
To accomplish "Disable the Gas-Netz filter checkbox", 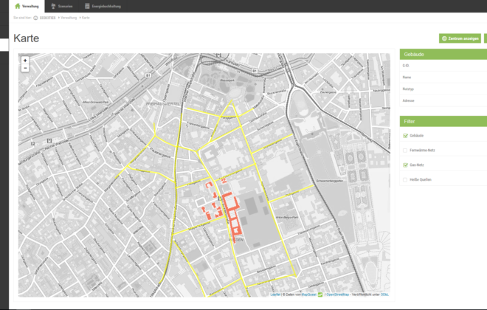I will (x=405, y=165).
